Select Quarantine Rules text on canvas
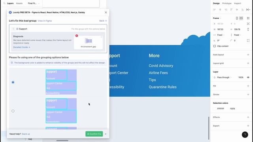This screenshot has height=142, width=253. [162, 87]
